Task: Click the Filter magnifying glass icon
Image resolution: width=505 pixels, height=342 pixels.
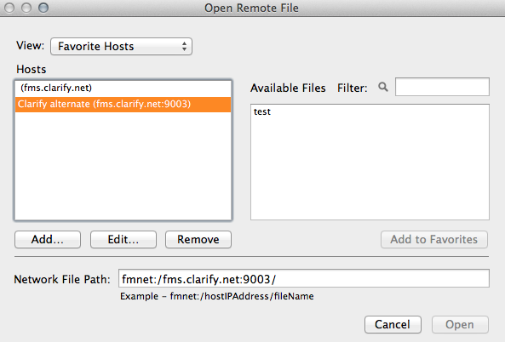Action: pyautogui.click(x=383, y=87)
